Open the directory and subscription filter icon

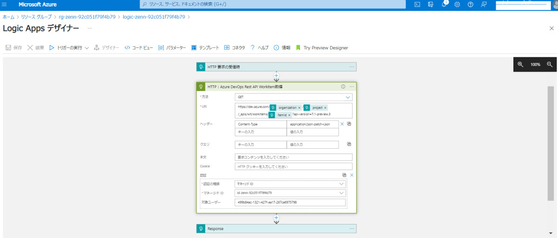point(431,4)
